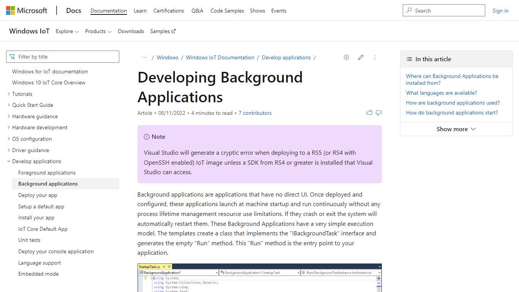Go to Windows IoT Documentation breadcrumb

220,57
